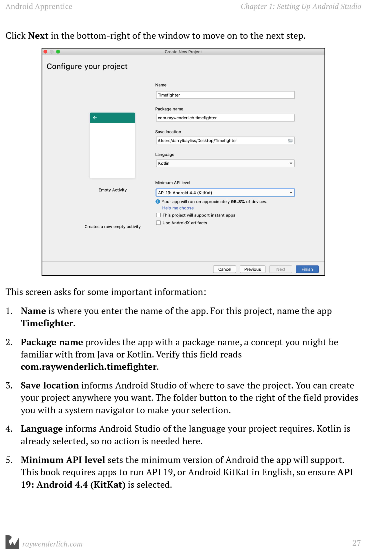Click the raywenderlich logo in the footer

click(12, 542)
